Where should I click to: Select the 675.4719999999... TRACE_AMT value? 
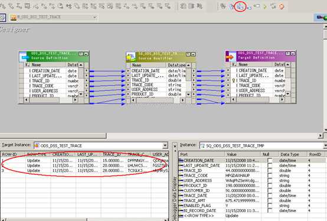pos(243,200)
